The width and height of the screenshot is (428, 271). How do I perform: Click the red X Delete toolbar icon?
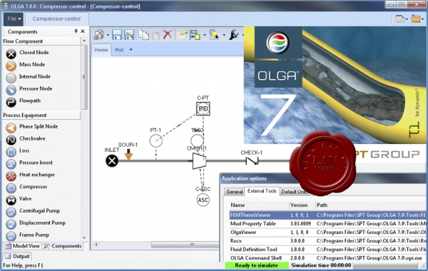(168, 35)
